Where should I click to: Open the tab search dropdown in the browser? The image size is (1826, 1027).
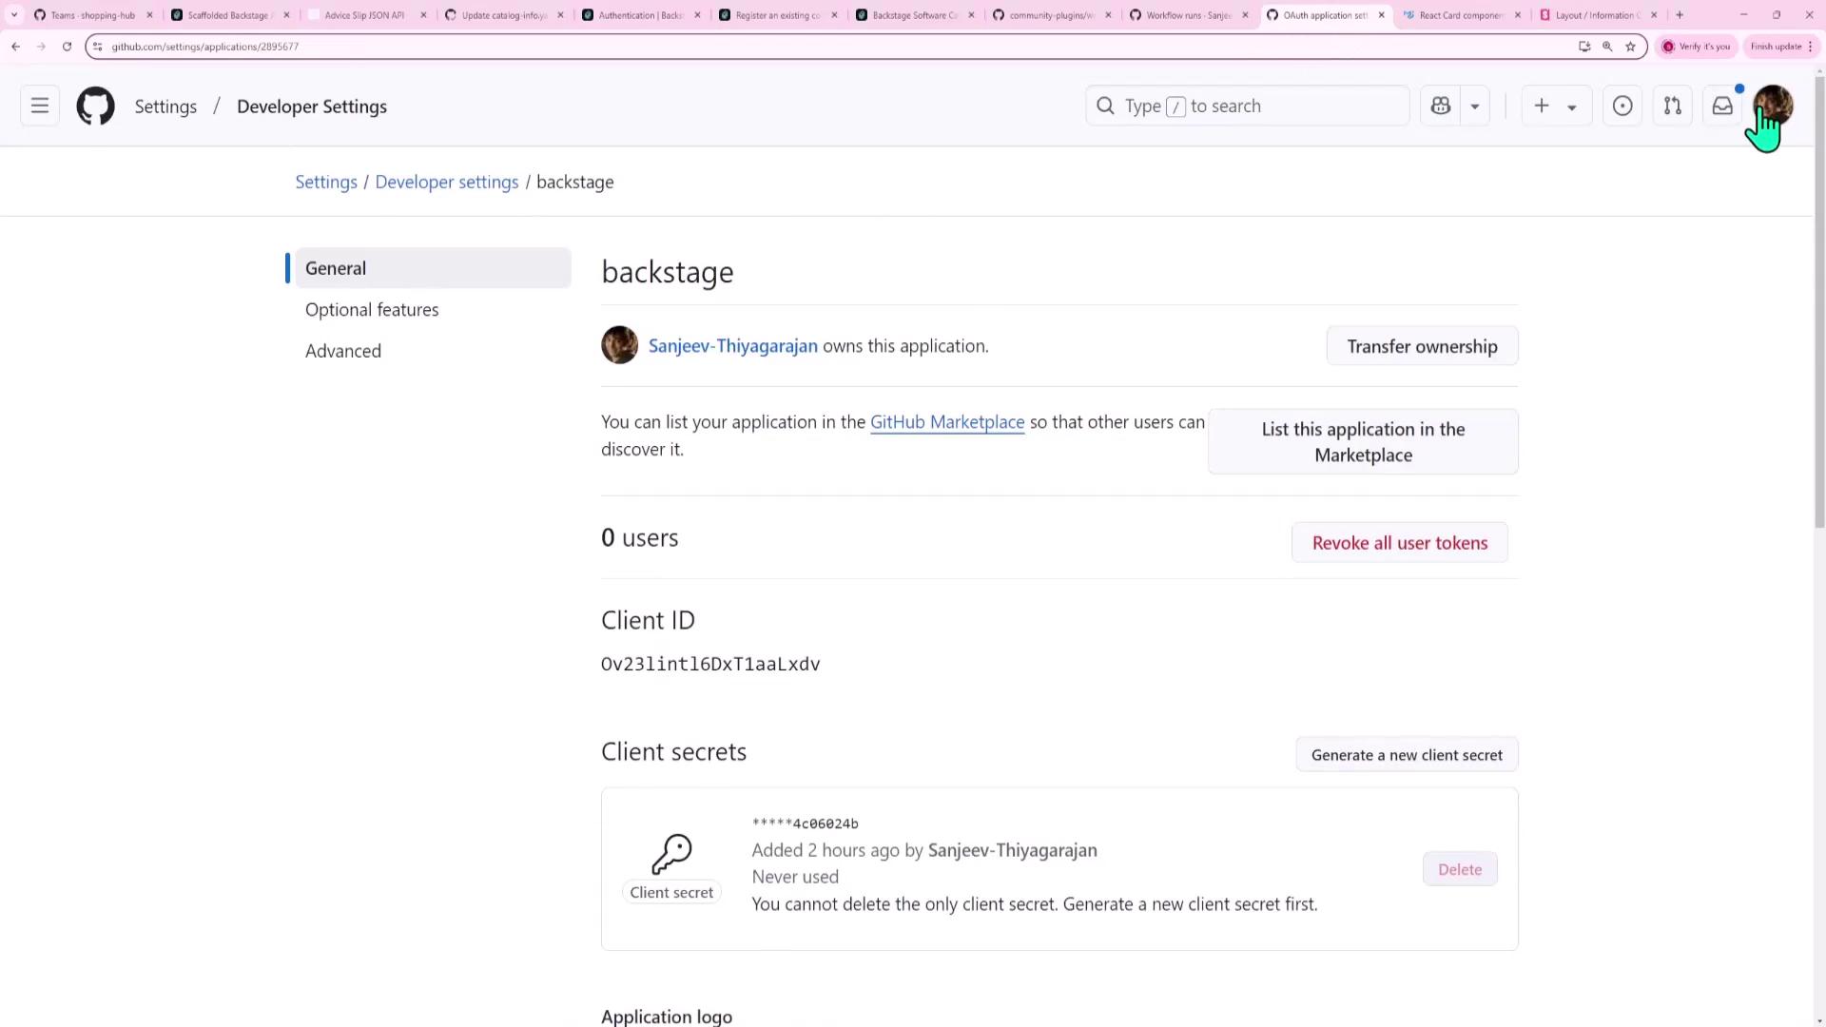(x=14, y=15)
